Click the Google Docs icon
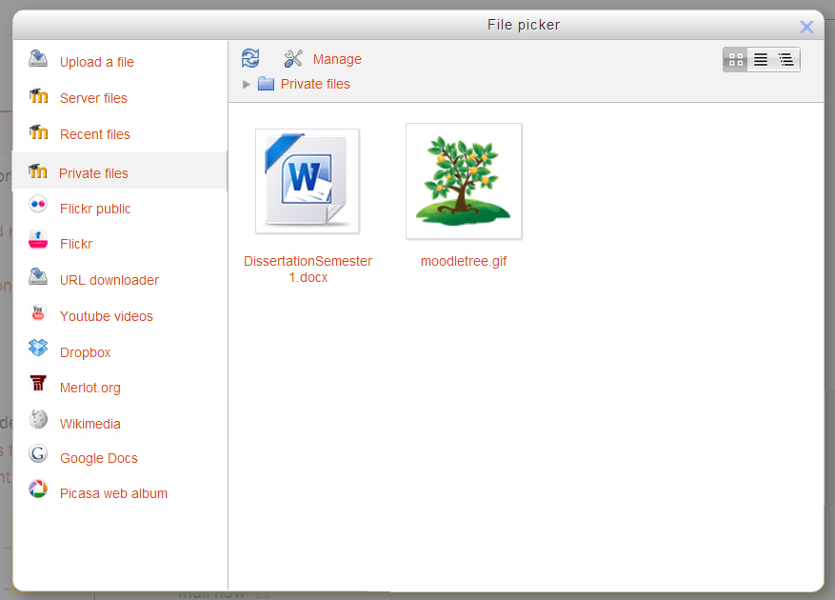This screenshot has height=600, width=835. (x=38, y=457)
